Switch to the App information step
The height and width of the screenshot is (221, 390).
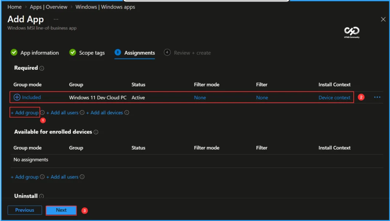click(x=40, y=53)
